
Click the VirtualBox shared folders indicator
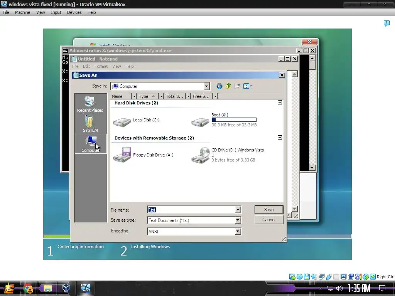(336, 277)
